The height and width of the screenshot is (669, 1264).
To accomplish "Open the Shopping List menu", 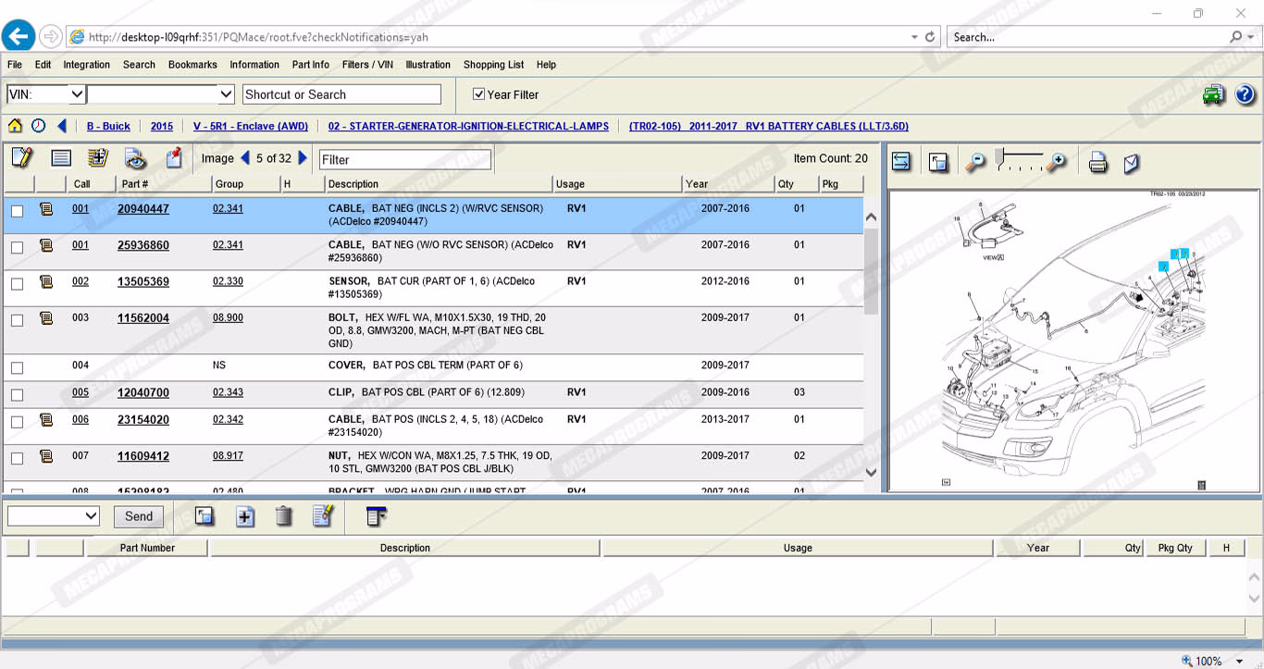I will (x=493, y=65).
